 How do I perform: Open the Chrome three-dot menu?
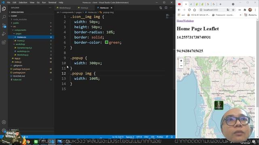255,10
